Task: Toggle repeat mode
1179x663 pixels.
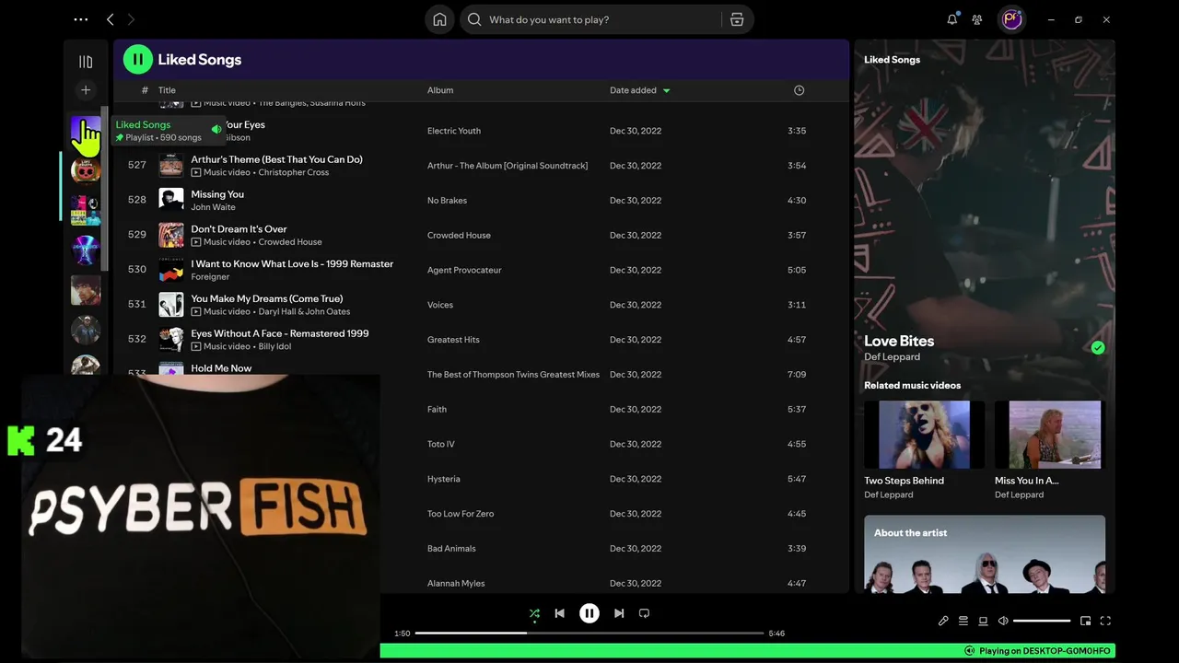Action: point(644,613)
